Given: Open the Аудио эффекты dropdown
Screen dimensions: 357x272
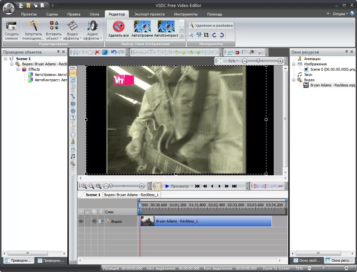Looking at the screenshot, I should 93,30.
